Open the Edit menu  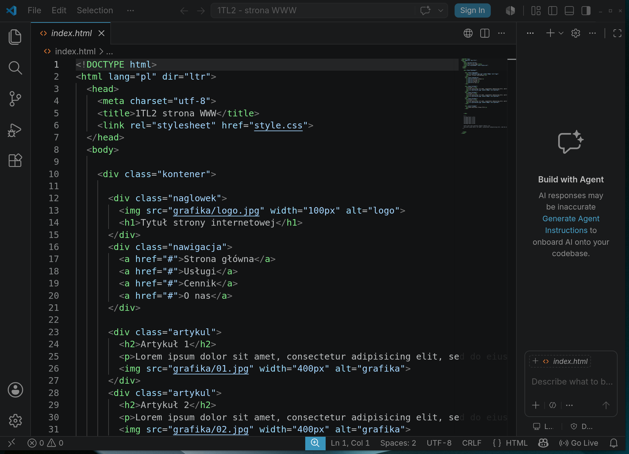[59, 10]
